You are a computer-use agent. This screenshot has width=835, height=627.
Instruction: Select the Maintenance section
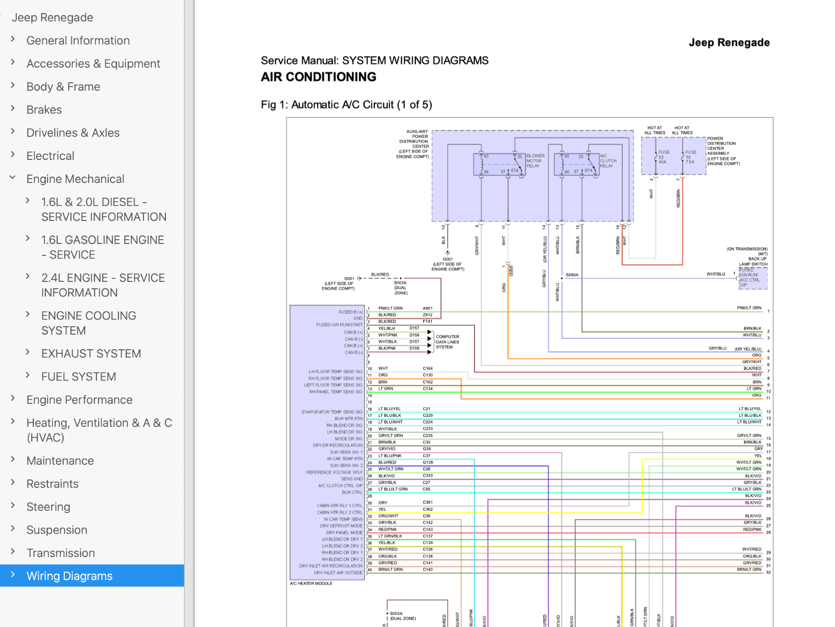[60, 461]
